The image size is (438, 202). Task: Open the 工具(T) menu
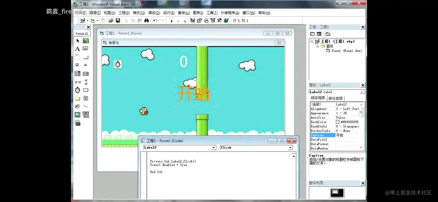tap(212, 13)
